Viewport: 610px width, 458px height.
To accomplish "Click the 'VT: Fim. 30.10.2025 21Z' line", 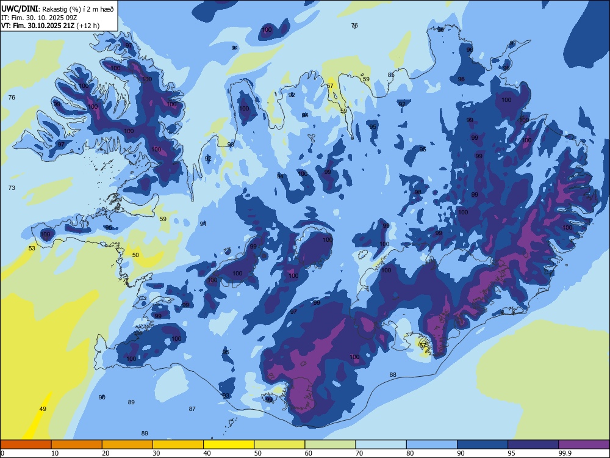I will [x=38, y=26].
